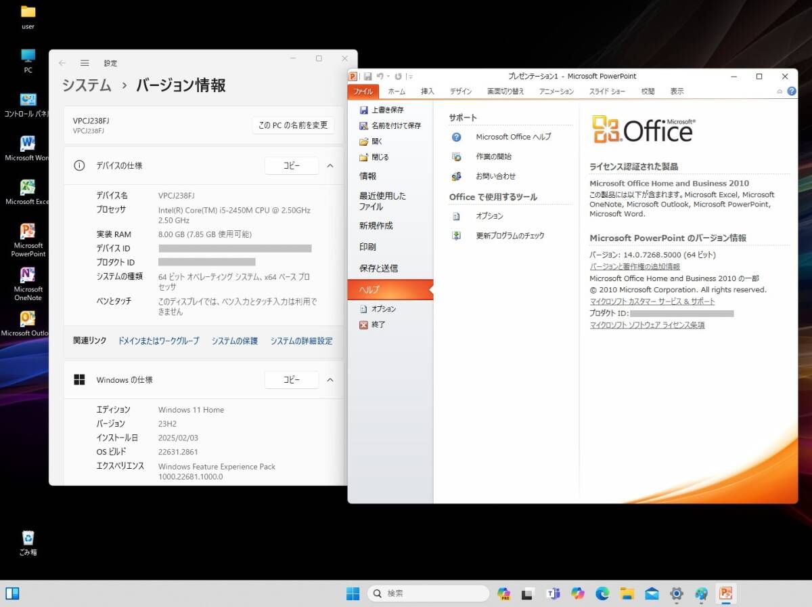Click the back arrow in the Settings window

62,63
